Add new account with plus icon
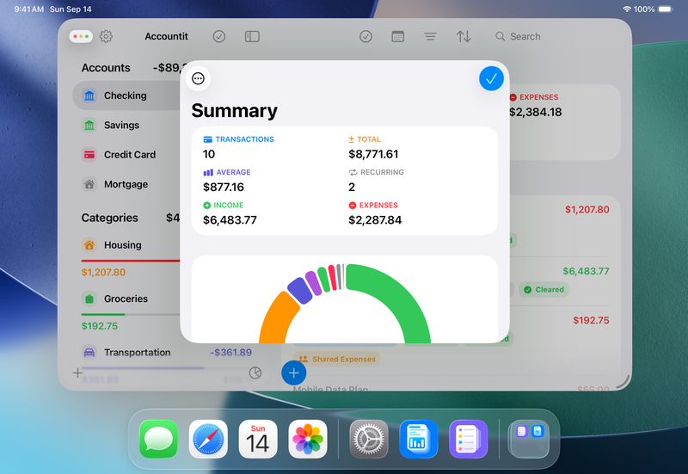Screen dimensions: 688x474 click(77, 372)
